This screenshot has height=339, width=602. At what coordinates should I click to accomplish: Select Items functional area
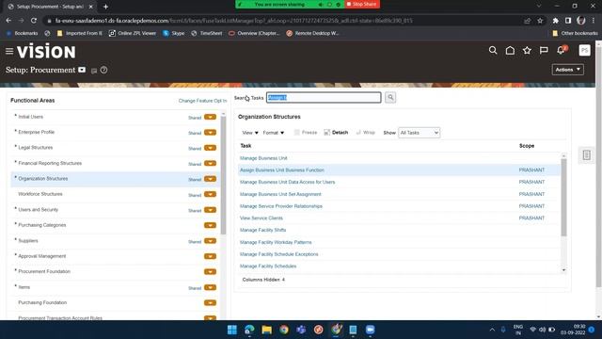click(24, 287)
